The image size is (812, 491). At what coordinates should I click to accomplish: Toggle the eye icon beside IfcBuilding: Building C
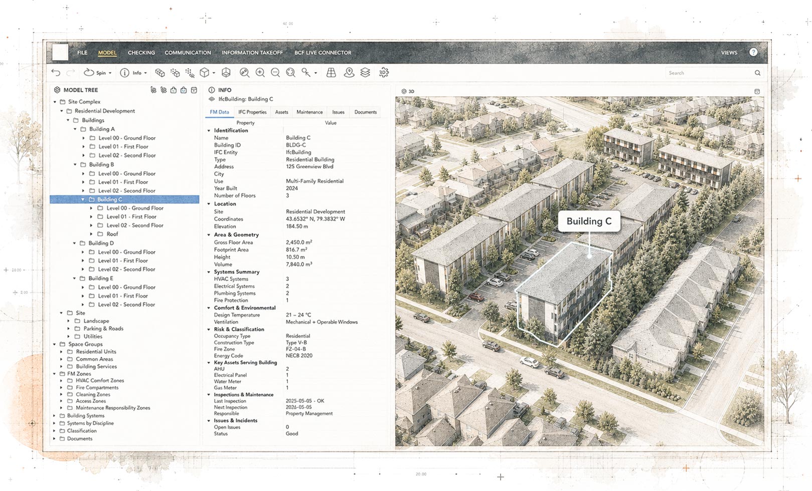pos(212,99)
